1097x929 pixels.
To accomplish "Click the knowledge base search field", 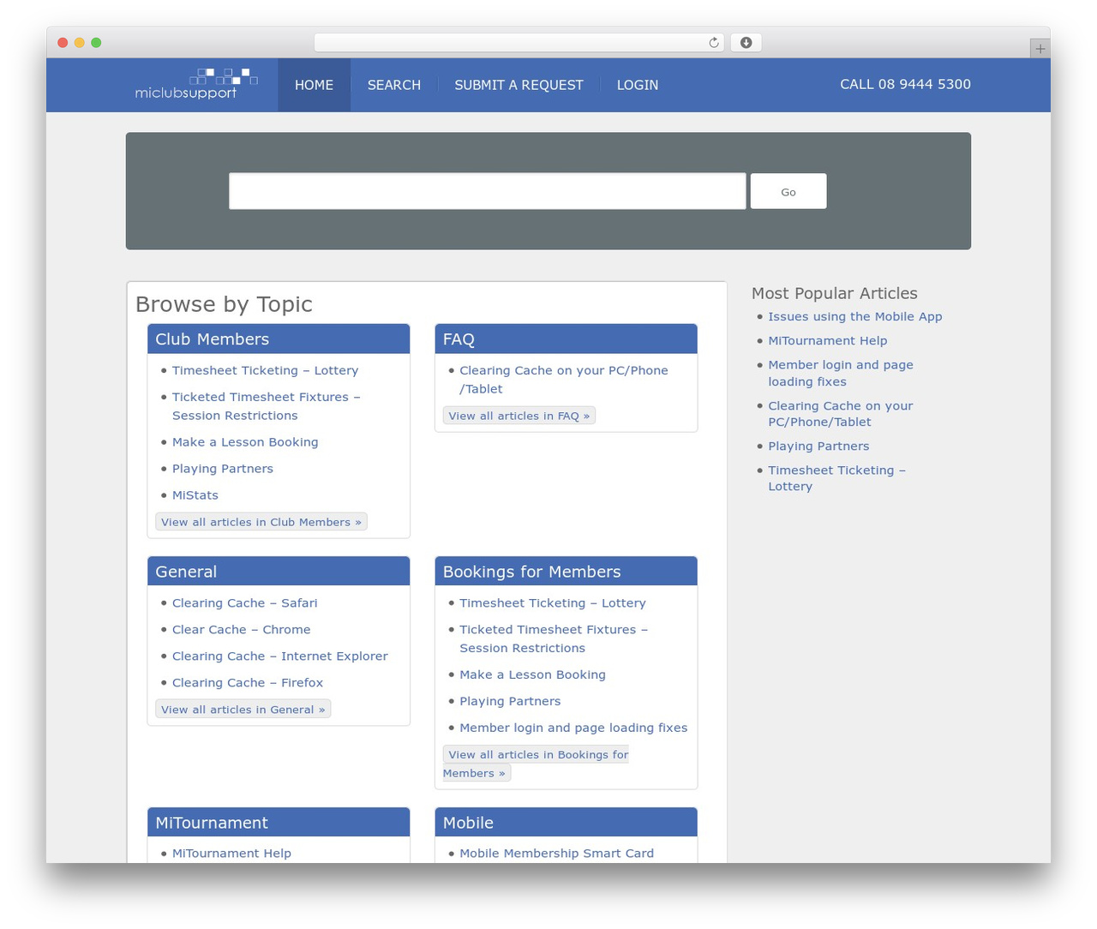I will [x=487, y=191].
